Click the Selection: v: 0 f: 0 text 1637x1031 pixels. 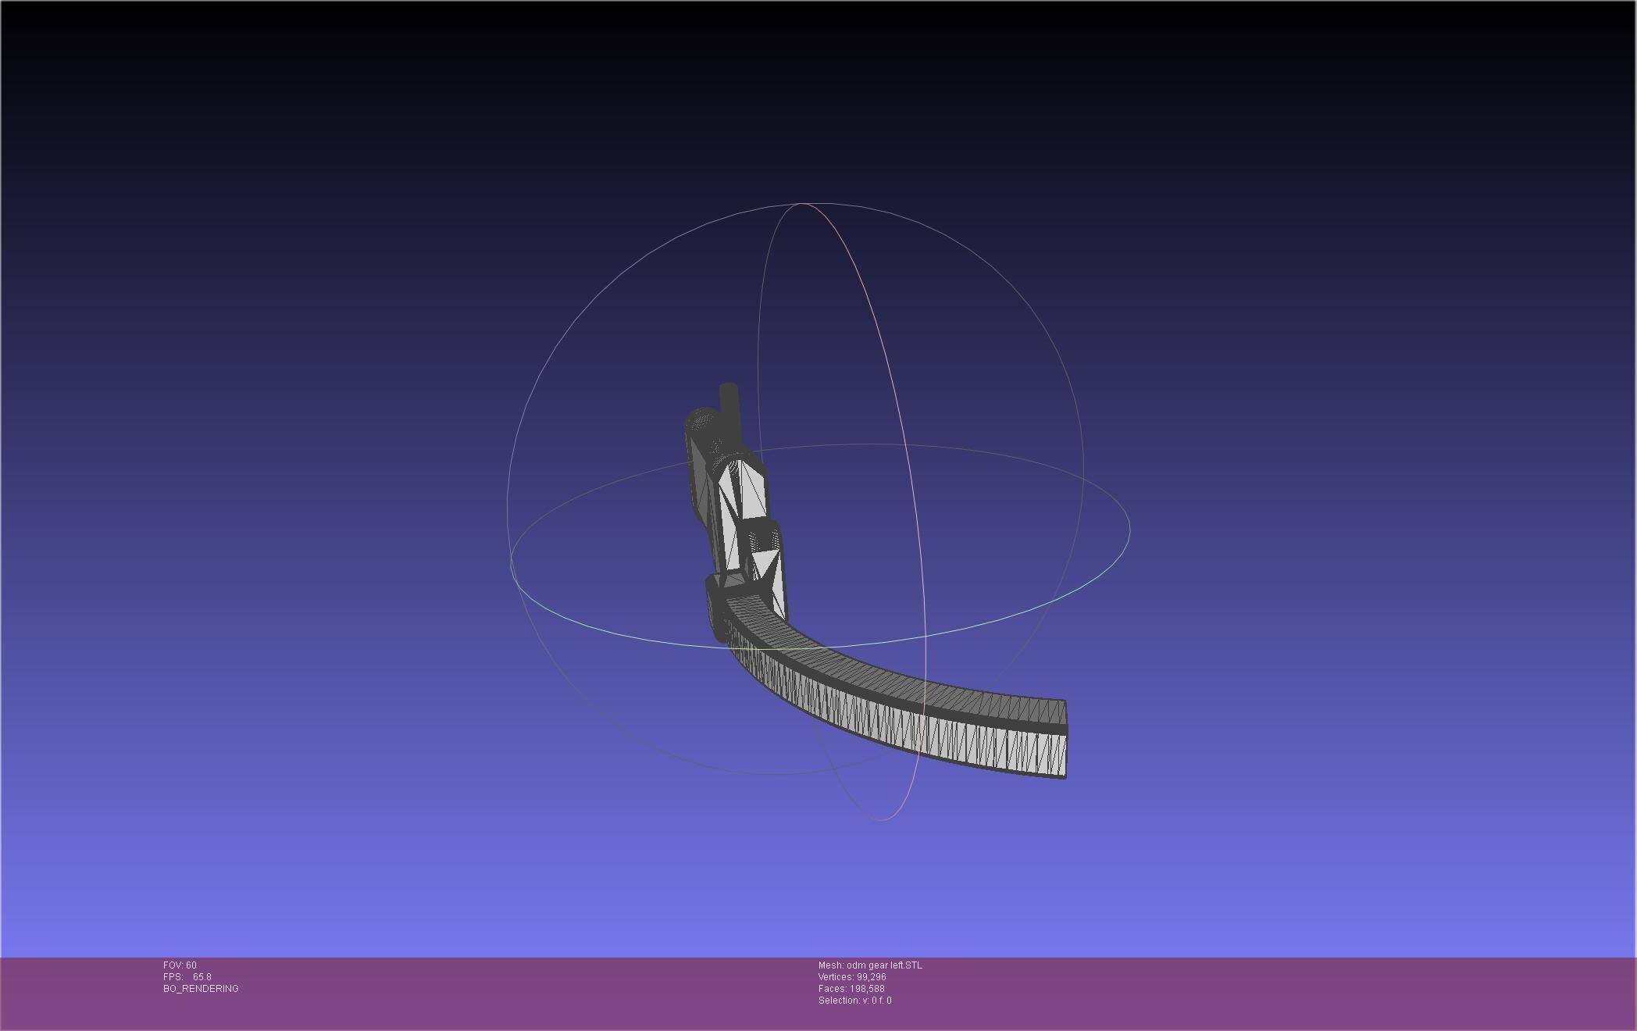click(x=854, y=1001)
